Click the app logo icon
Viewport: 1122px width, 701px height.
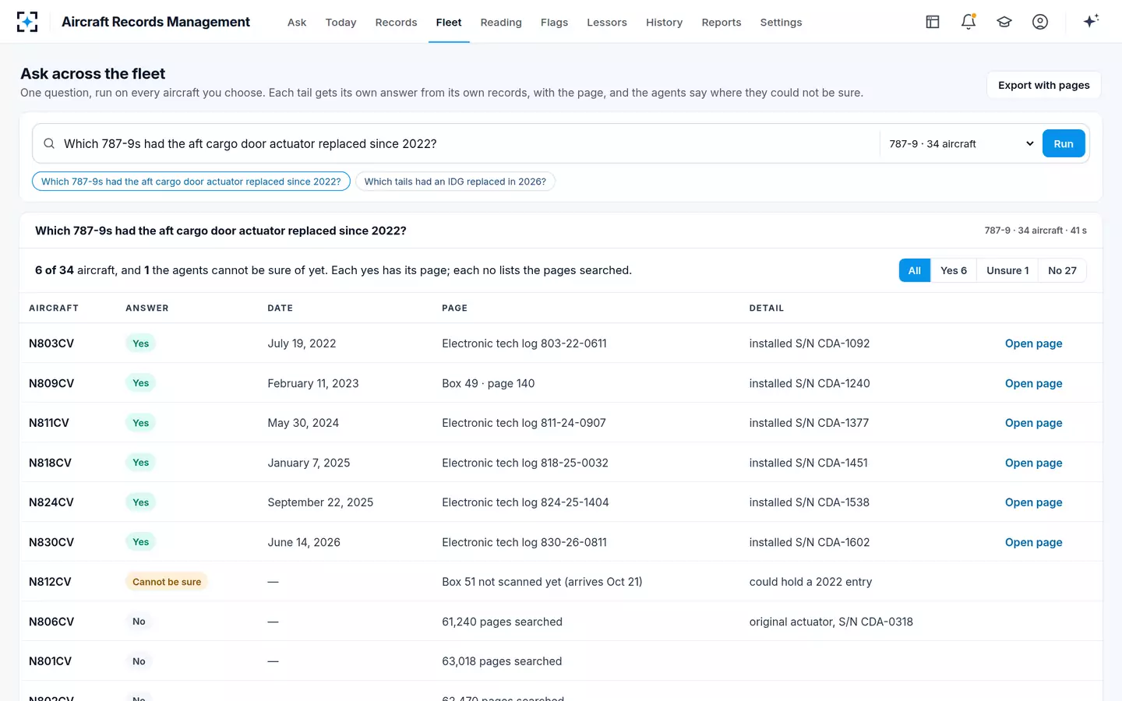point(27,22)
